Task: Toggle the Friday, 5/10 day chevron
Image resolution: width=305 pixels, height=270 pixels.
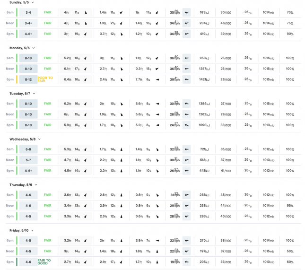Action: click(x=33, y=230)
